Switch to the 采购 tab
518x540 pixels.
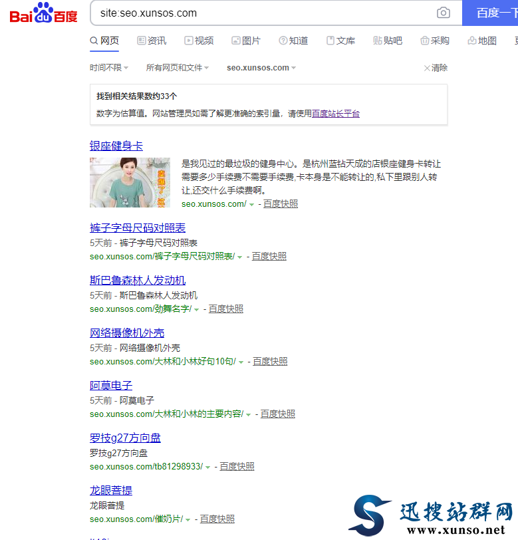[435, 41]
